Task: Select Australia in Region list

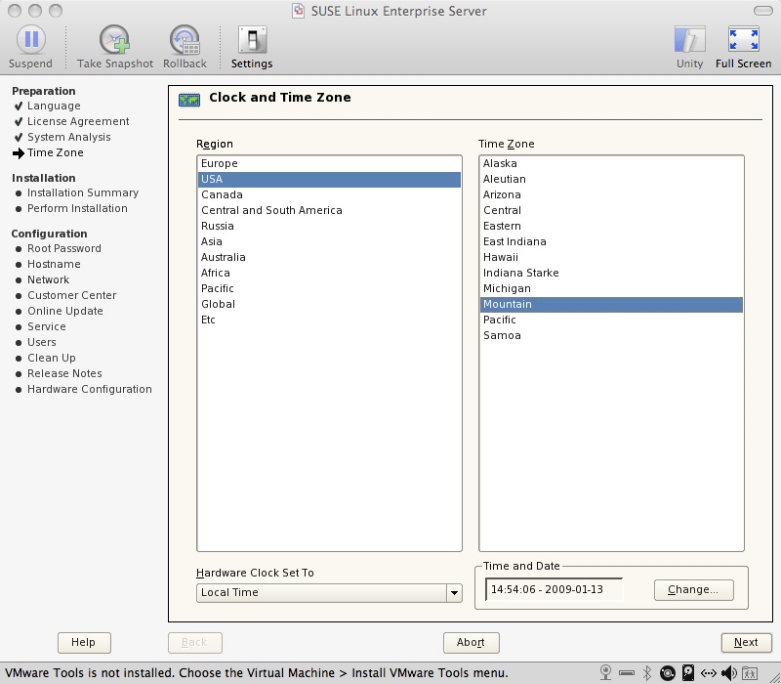Action: click(329, 257)
